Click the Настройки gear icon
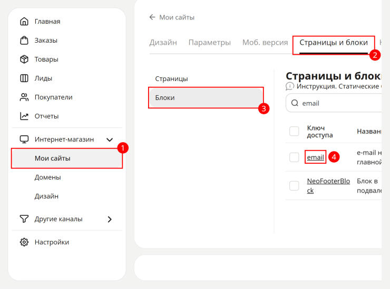The height and width of the screenshot is (289, 390). click(24, 242)
